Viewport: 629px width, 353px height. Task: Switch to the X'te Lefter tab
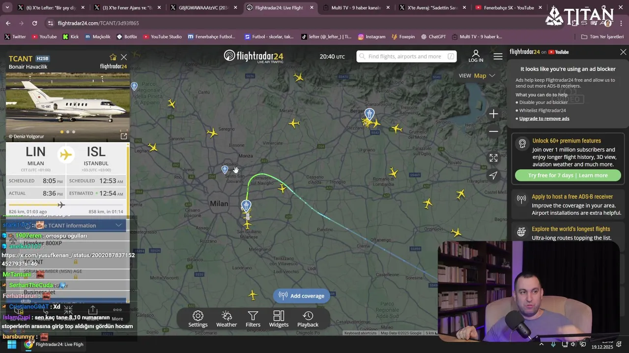pos(51,8)
